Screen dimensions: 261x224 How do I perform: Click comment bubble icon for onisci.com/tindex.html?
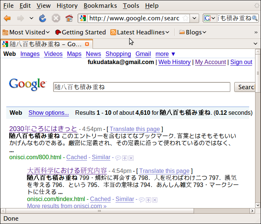(142, 200)
